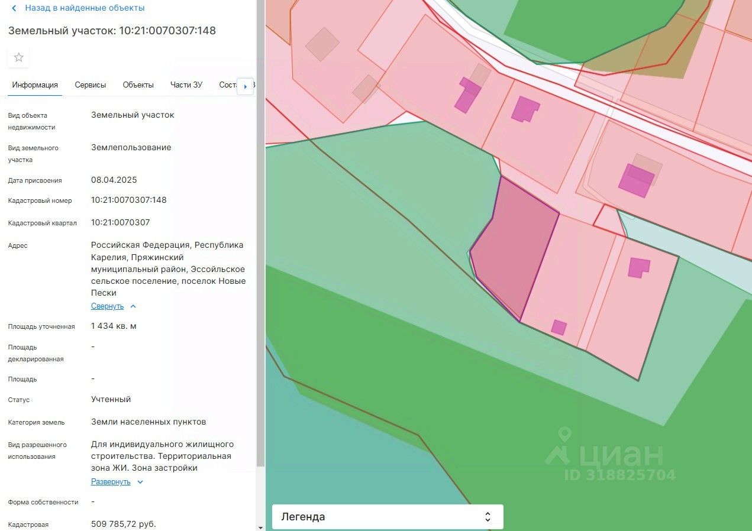Click cadastral number value 10:21:0070307:148

[x=129, y=200]
